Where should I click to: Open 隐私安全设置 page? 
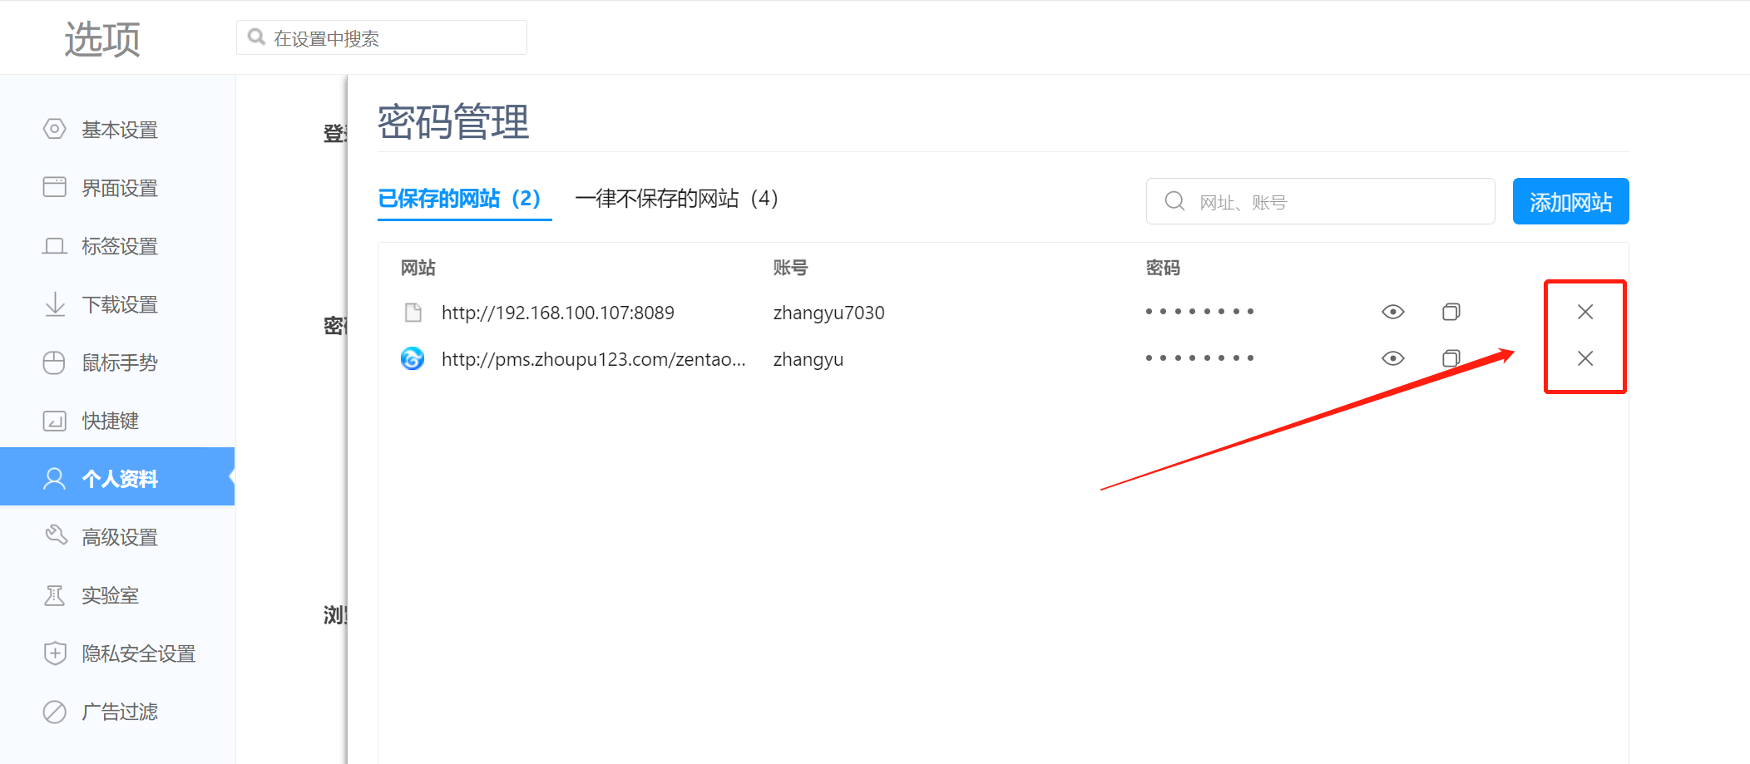coord(137,653)
